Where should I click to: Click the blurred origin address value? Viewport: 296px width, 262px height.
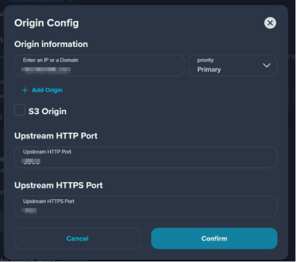[x=46, y=70]
